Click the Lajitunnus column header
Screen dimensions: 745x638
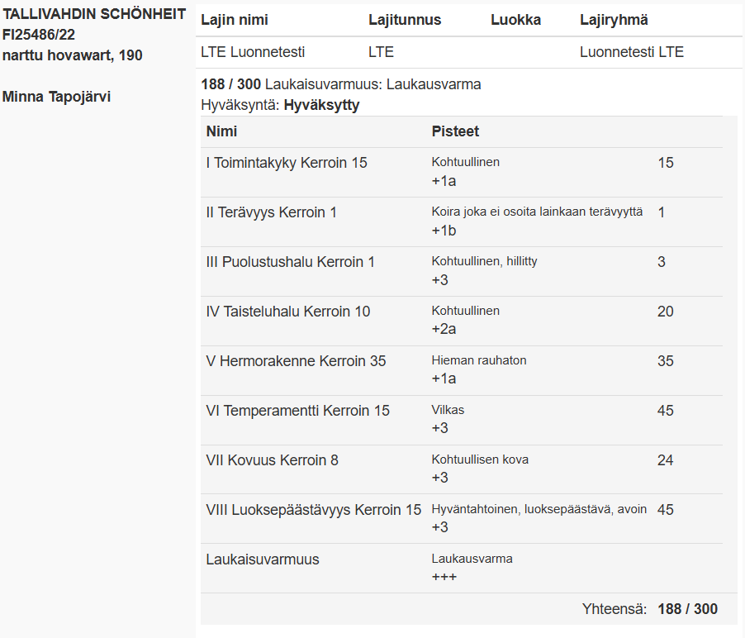(x=405, y=20)
